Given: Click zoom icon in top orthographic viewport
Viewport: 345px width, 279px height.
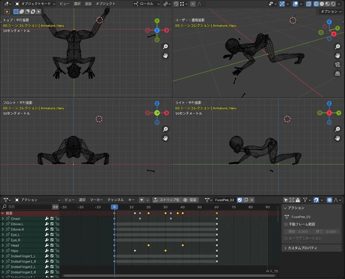Looking at the screenshot, I should [165, 46].
